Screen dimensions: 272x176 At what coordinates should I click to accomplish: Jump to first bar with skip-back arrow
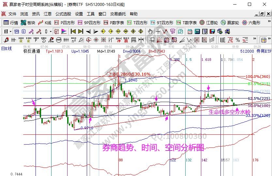[73, 31]
